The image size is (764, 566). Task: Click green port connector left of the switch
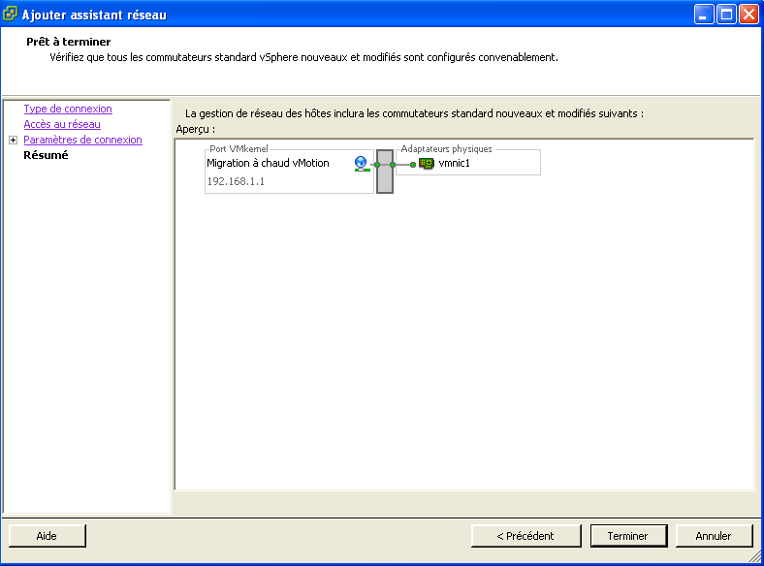click(x=376, y=165)
